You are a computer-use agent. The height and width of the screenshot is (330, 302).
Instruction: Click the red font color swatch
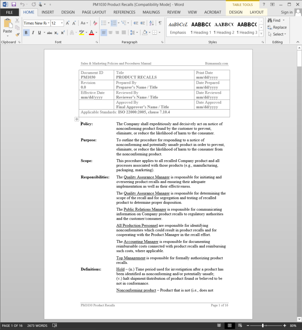(x=92, y=33)
